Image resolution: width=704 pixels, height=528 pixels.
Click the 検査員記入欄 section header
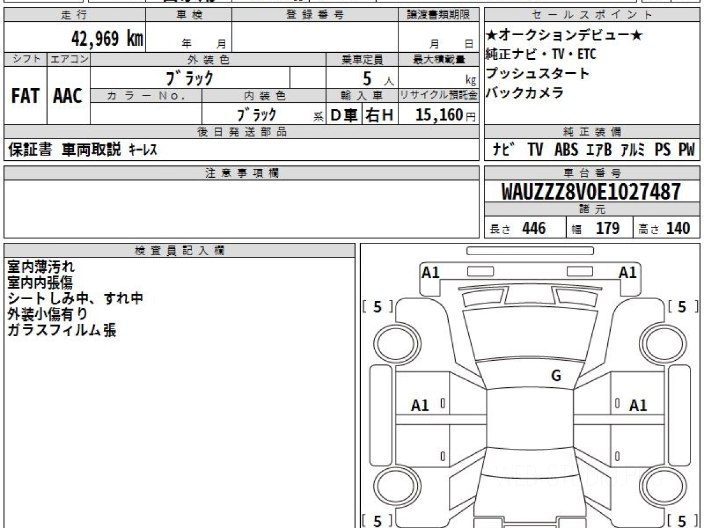[179, 251]
